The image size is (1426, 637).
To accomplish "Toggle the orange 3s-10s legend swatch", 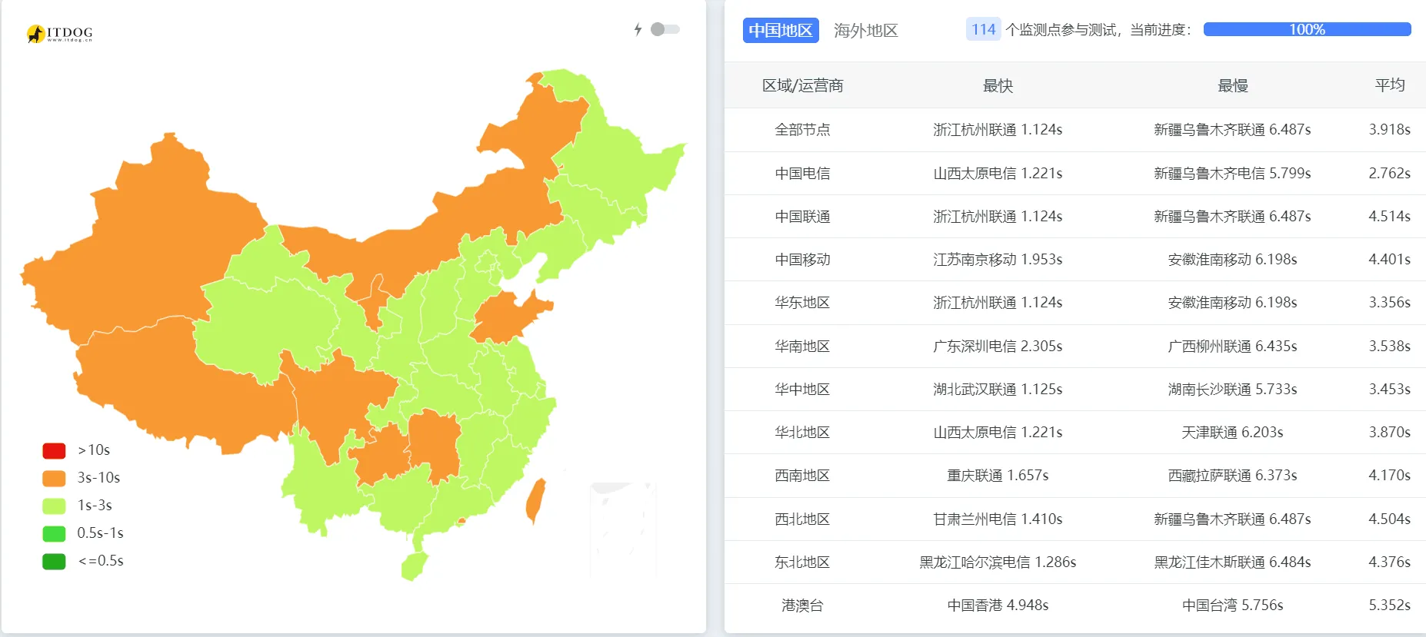I will (x=54, y=478).
